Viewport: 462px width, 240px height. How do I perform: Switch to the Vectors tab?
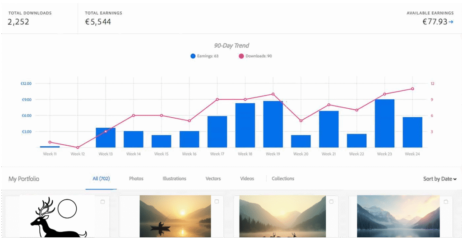coord(213,179)
